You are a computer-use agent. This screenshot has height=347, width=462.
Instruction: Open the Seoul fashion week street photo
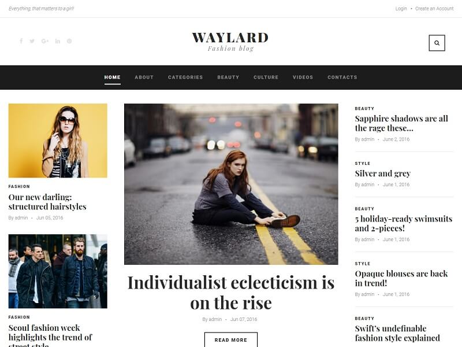click(x=58, y=271)
